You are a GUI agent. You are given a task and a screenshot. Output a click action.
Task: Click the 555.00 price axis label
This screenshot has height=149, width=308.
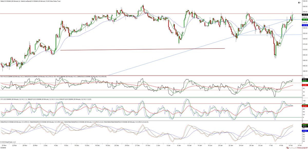point(305,1)
